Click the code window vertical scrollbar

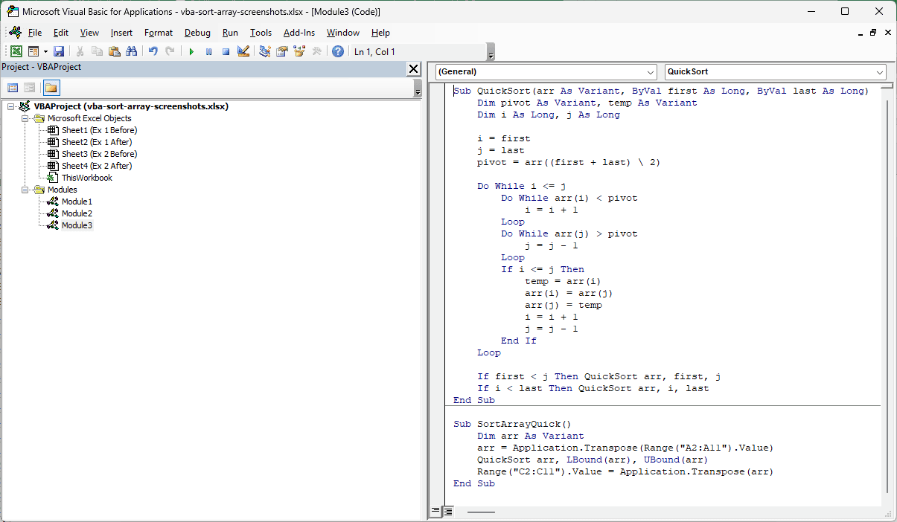point(887,297)
